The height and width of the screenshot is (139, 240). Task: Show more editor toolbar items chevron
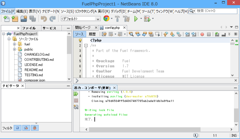[x=229, y=34]
